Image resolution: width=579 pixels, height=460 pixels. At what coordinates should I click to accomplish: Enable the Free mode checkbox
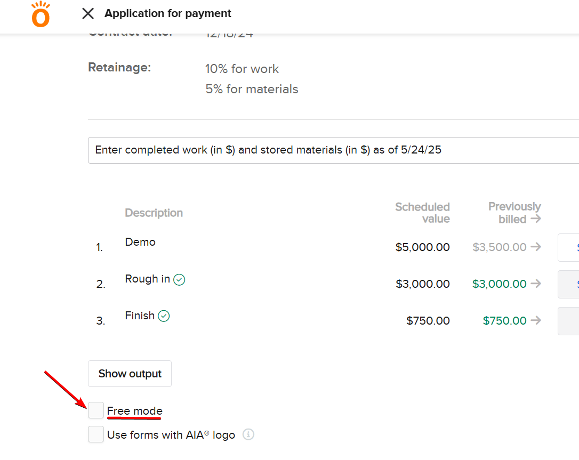tap(96, 410)
